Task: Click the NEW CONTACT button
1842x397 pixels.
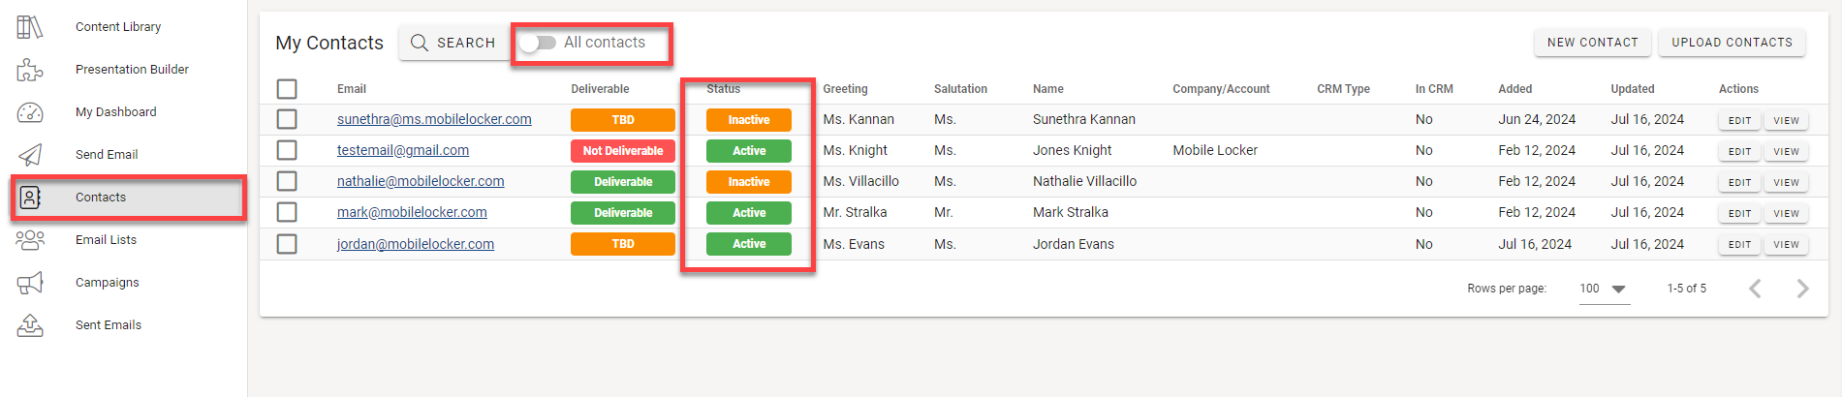Action: pos(1593,43)
